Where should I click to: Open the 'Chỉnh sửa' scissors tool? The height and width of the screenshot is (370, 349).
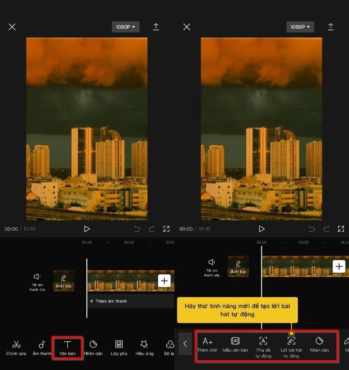pos(16,348)
